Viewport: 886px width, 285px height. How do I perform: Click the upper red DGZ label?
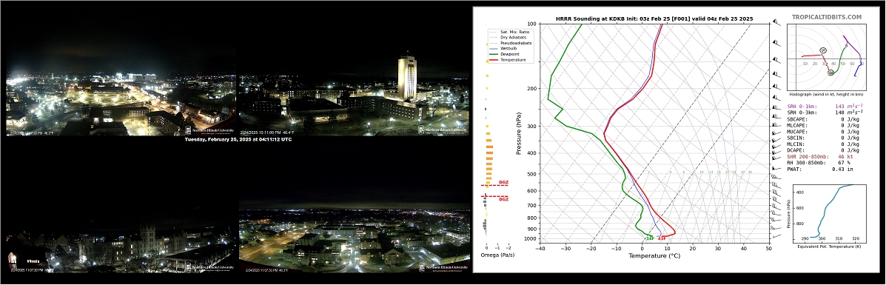tap(503, 182)
